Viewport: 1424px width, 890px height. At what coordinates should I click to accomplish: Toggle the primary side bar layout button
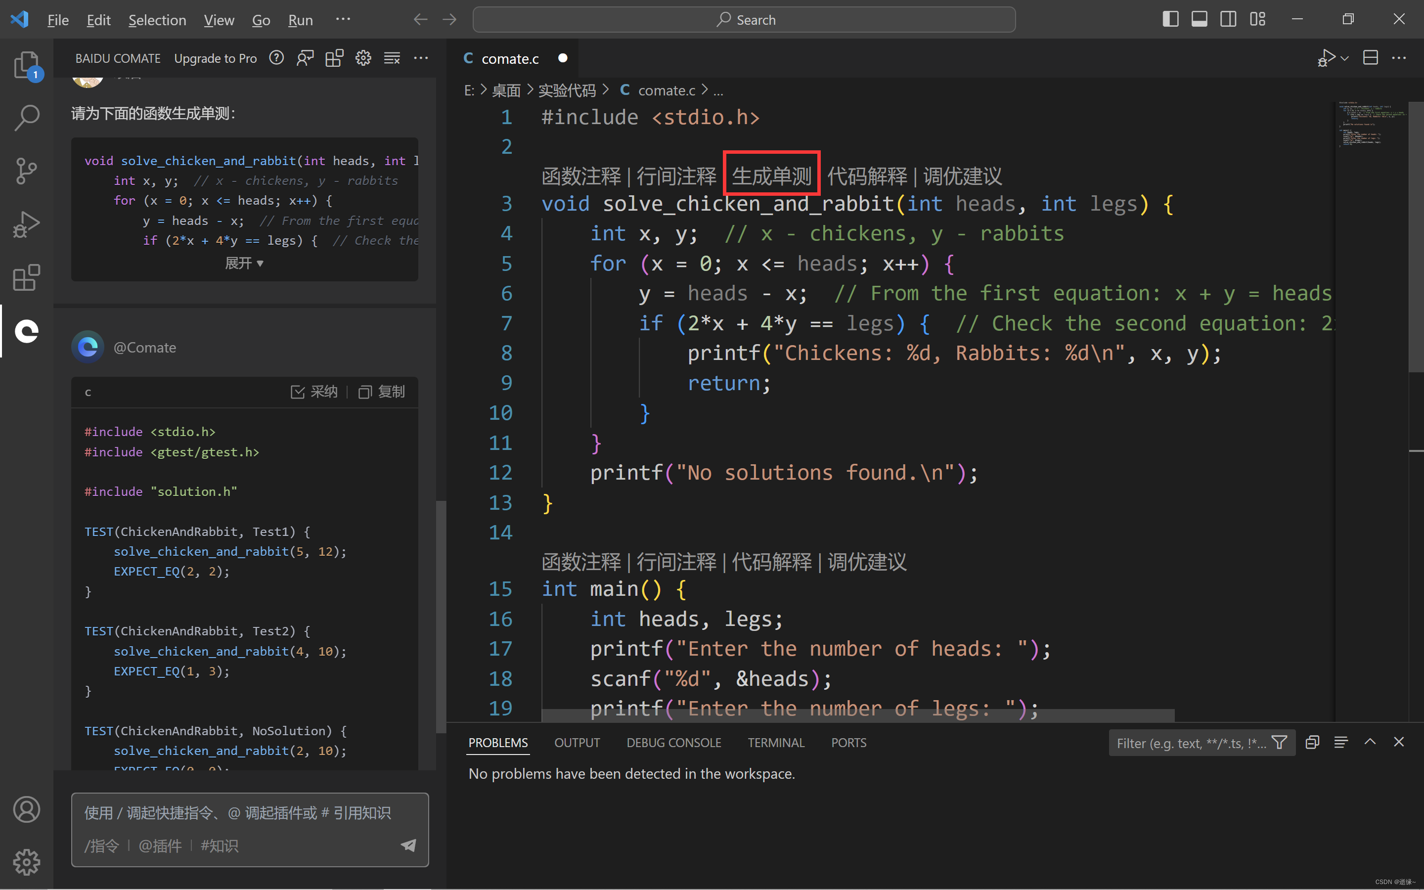(x=1170, y=19)
